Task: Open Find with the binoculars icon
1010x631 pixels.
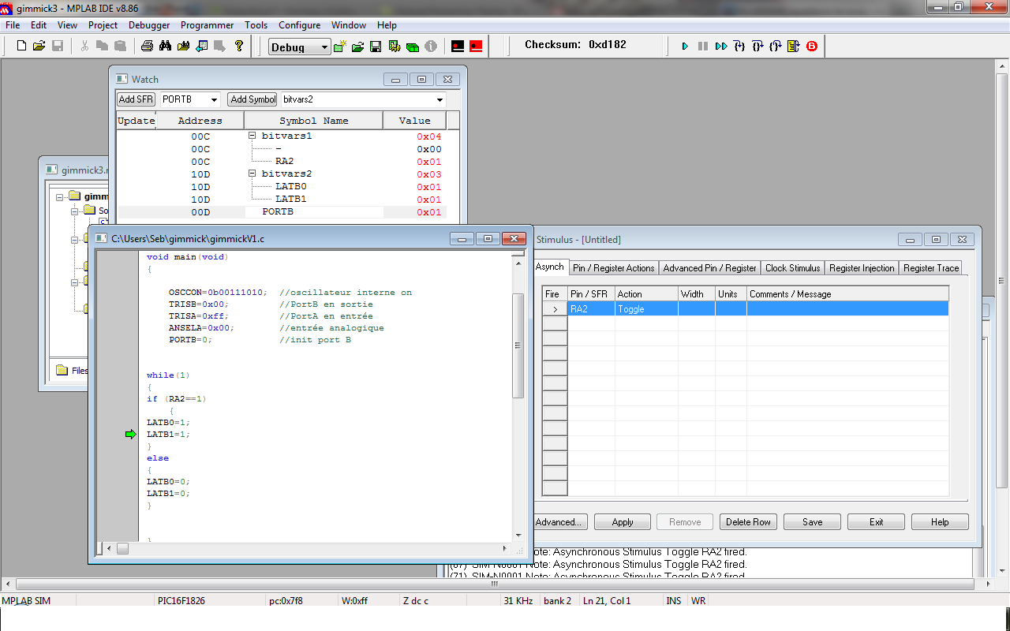Action: coord(165,47)
